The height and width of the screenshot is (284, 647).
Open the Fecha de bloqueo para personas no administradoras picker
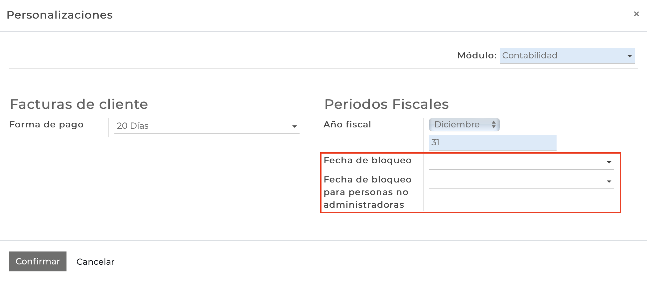[519, 181]
